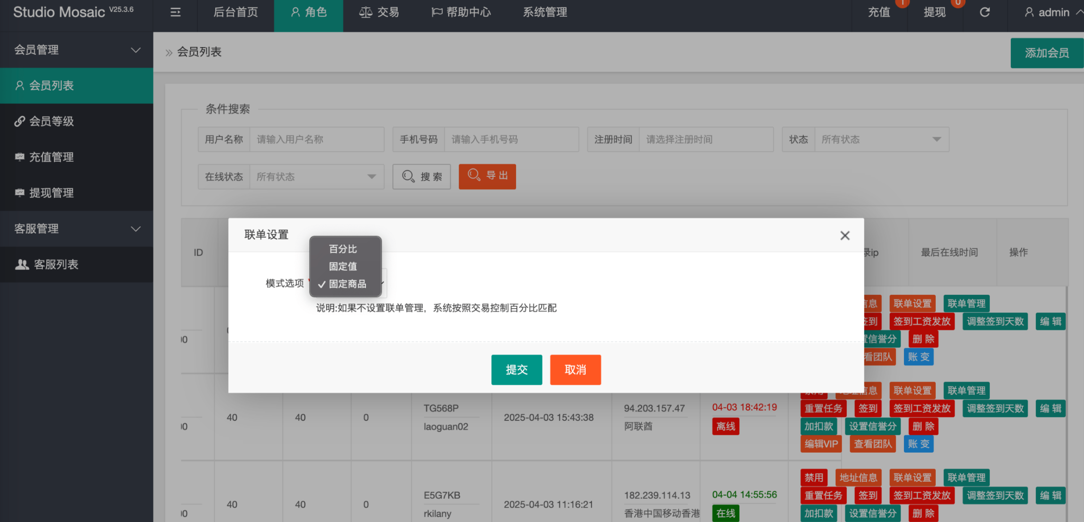Screen dimensions: 1084x522
Task: Select the checked 固定商品 option
Action: pyautogui.click(x=347, y=284)
